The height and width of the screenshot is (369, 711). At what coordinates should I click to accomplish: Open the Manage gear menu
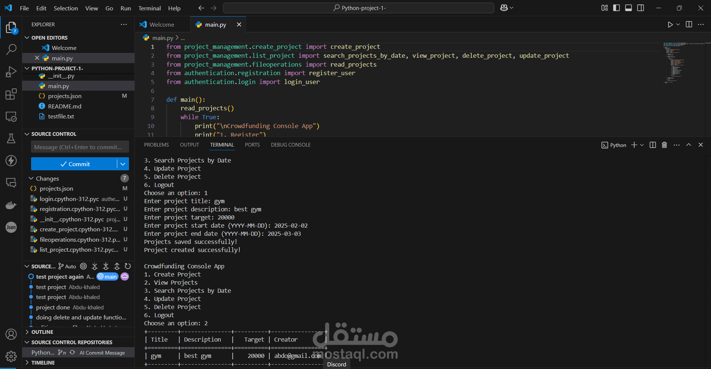pos(11,356)
